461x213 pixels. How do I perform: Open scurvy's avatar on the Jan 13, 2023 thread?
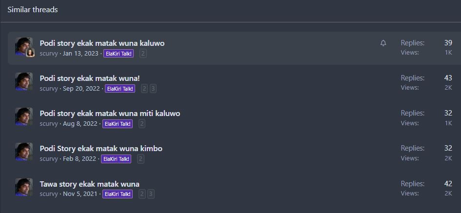(23, 46)
